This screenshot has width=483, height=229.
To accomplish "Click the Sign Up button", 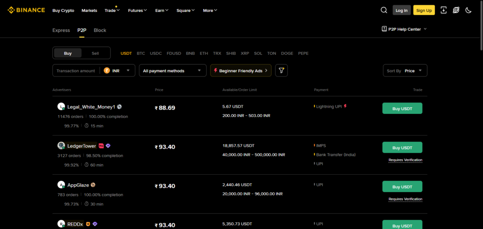I will (x=424, y=10).
